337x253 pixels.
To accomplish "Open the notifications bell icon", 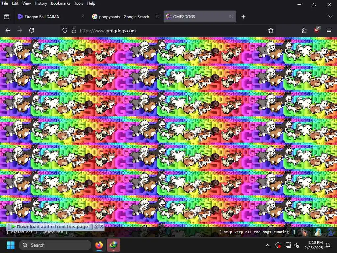I will pos(328,245).
